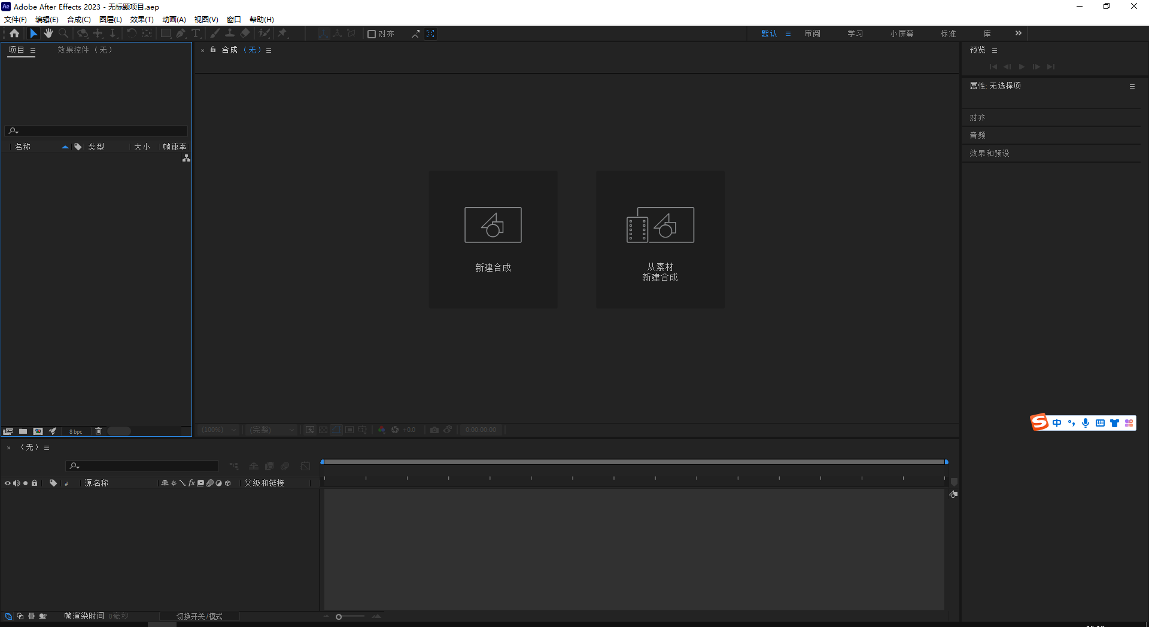The height and width of the screenshot is (627, 1149).
Task: Enable the 对齐 snapping checkbox
Action: 372,34
